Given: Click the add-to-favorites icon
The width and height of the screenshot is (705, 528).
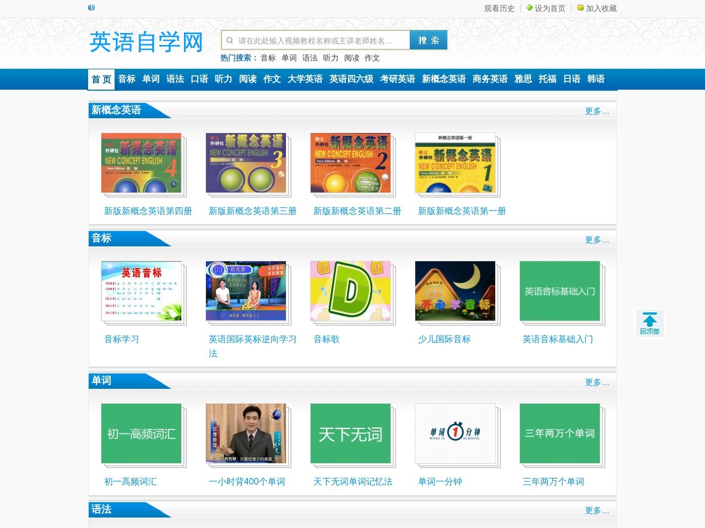Looking at the screenshot, I should [x=580, y=8].
